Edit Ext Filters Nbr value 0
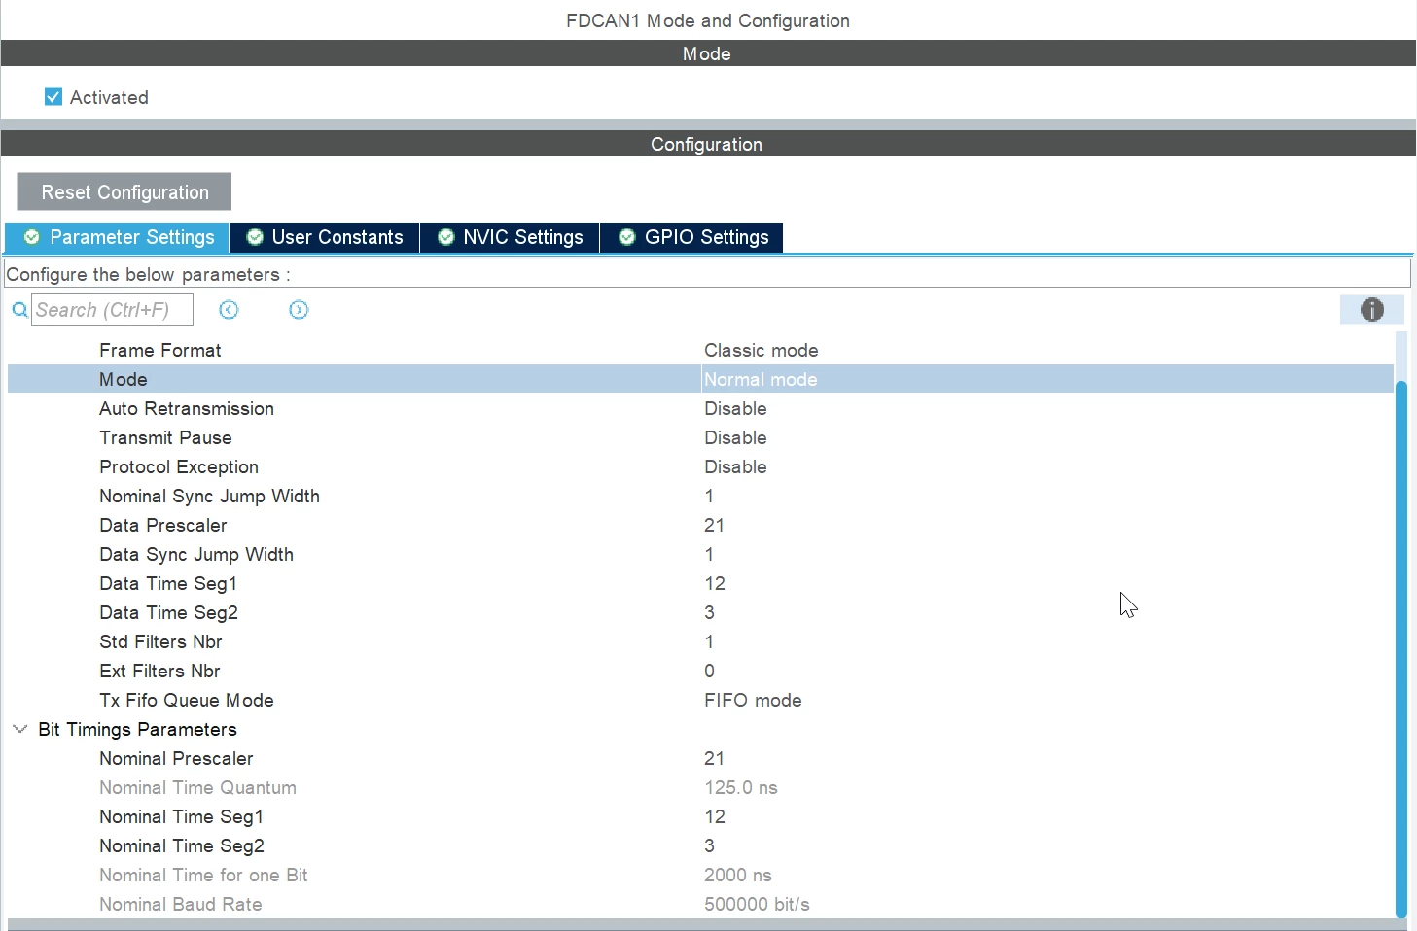This screenshot has width=1417, height=931. tap(709, 671)
